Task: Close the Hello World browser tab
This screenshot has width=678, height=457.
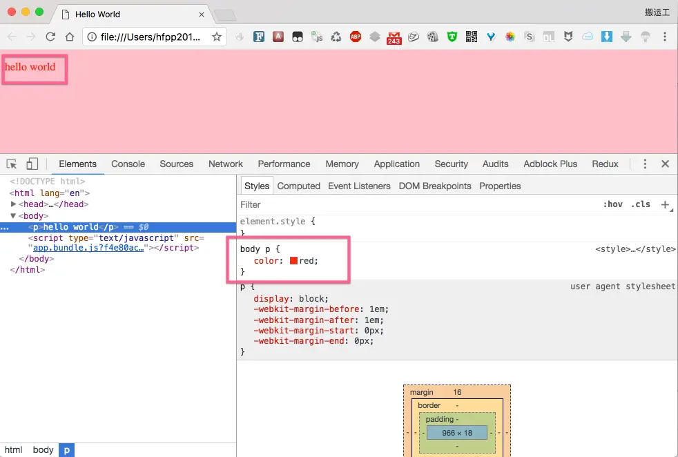Action: click(x=202, y=14)
